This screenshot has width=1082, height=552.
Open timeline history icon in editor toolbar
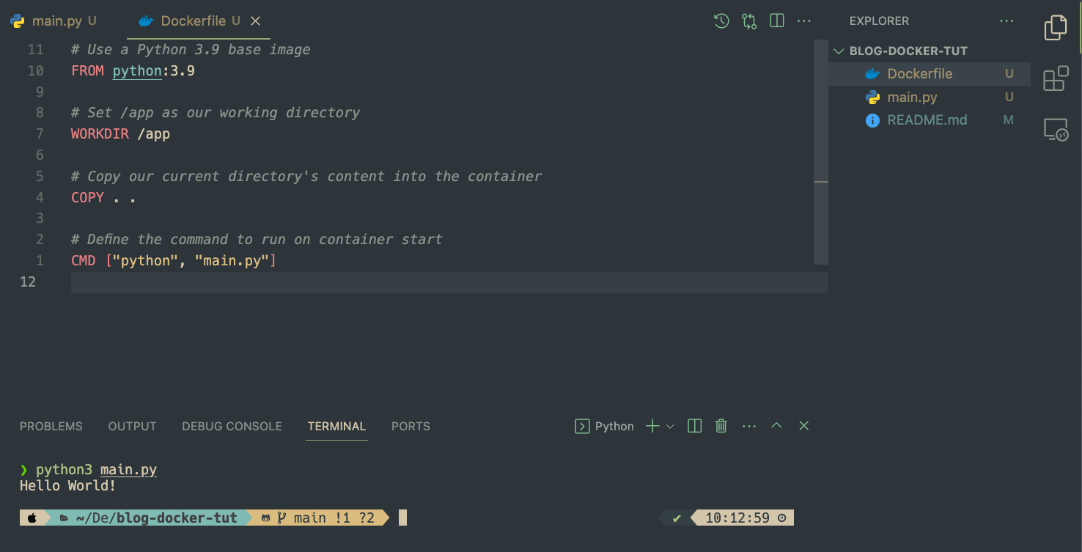pos(721,21)
